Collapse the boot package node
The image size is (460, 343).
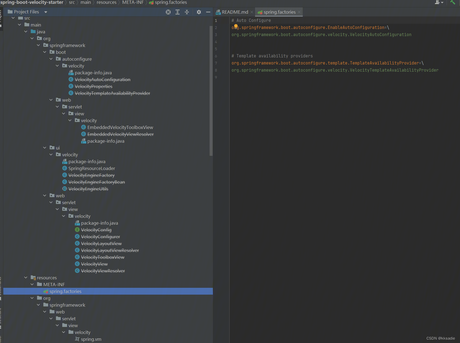tap(45, 52)
